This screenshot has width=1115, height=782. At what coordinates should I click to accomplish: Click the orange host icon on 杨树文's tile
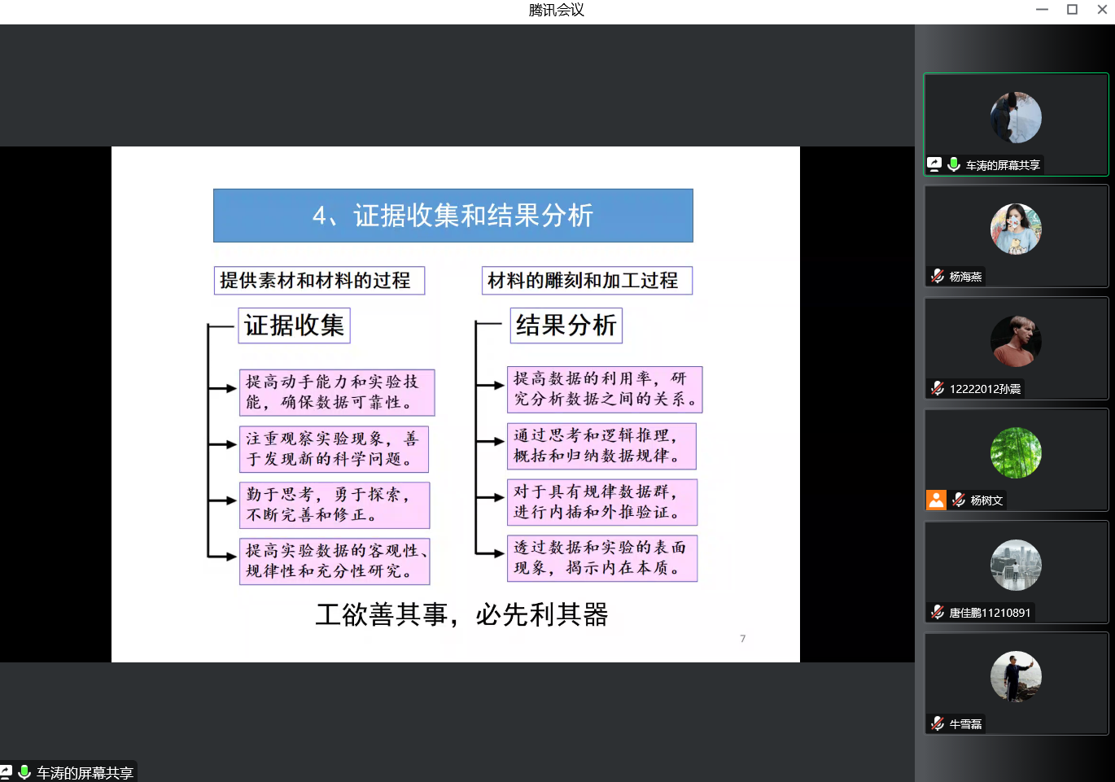pos(936,500)
